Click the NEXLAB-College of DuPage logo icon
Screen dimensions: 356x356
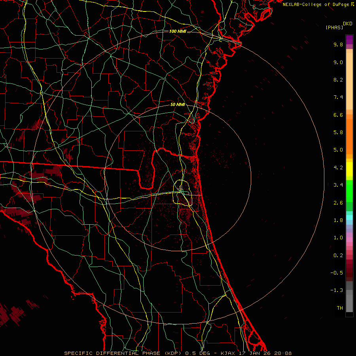pyautogui.click(x=352, y=4)
